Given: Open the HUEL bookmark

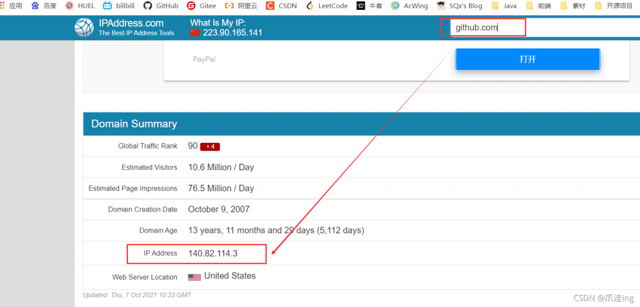Looking at the screenshot, I should [80, 6].
